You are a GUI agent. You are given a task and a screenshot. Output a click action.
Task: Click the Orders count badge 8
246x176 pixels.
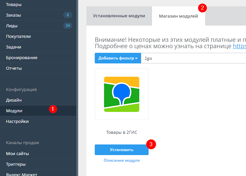(x=68, y=15)
